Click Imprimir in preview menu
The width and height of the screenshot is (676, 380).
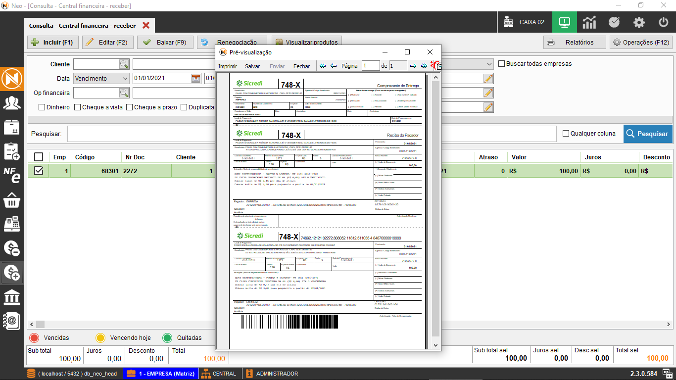228,66
